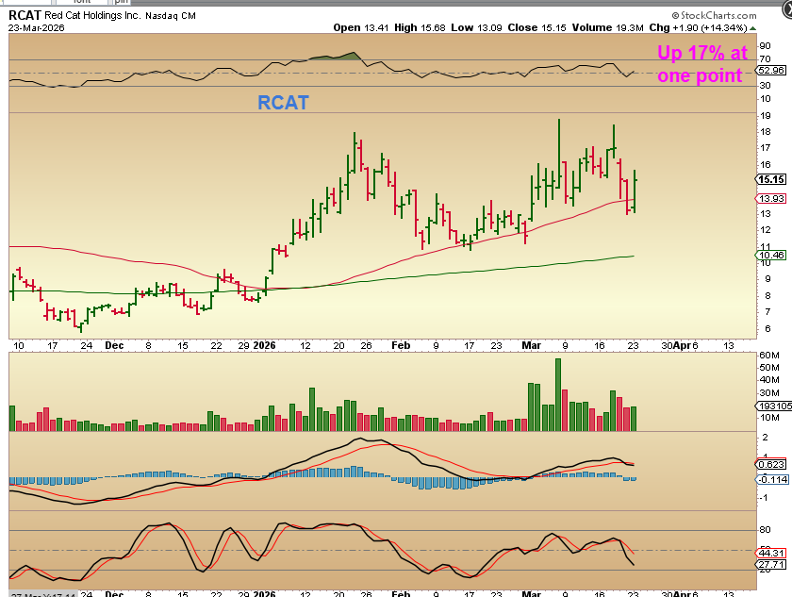Click the red 13.93 moving average tag
This screenshot has height=597, width=792.
[x=771, y=198]
